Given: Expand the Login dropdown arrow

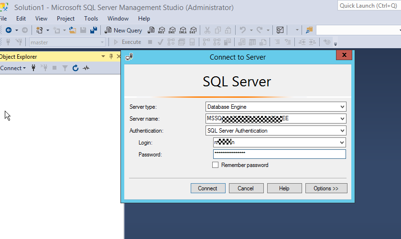Looking at the screenshot, I should (342, 143).
